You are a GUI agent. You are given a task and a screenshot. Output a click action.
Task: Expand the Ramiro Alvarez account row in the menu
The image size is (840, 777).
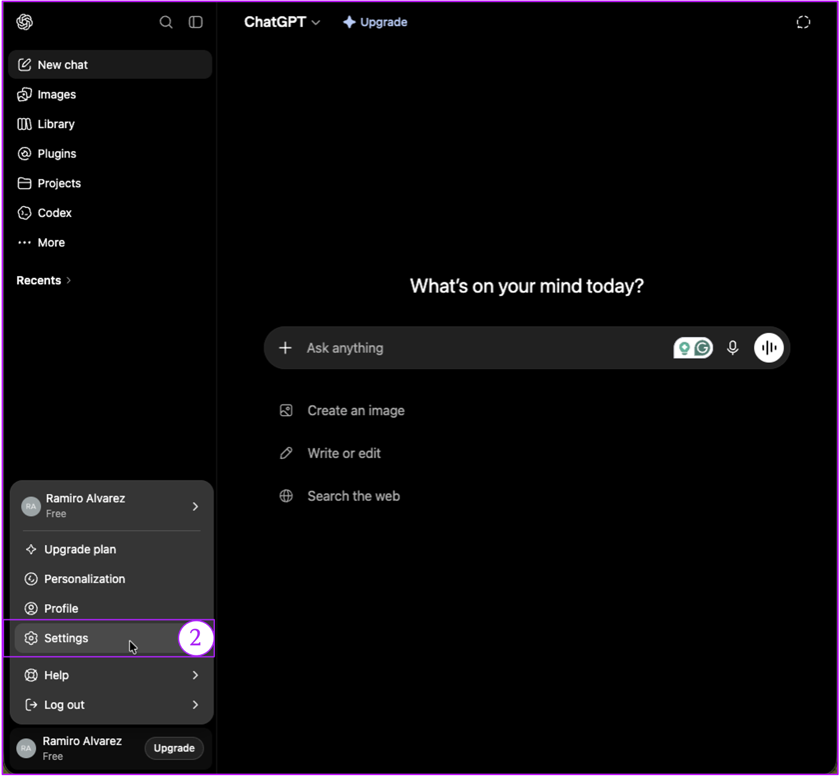pos(111,506)
